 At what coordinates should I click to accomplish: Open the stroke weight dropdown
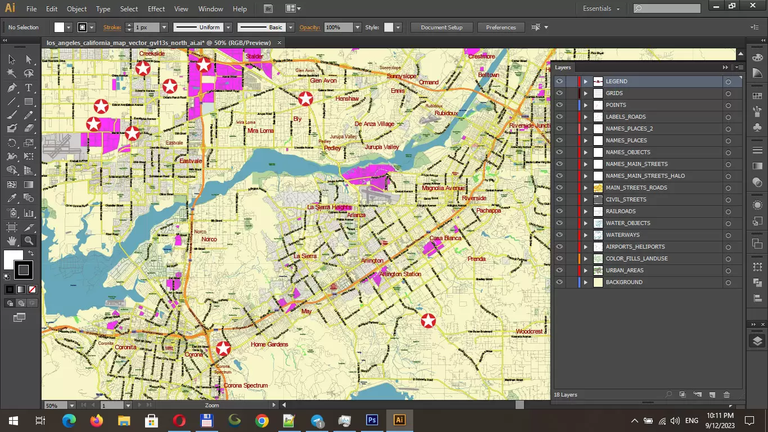(164, 27)
